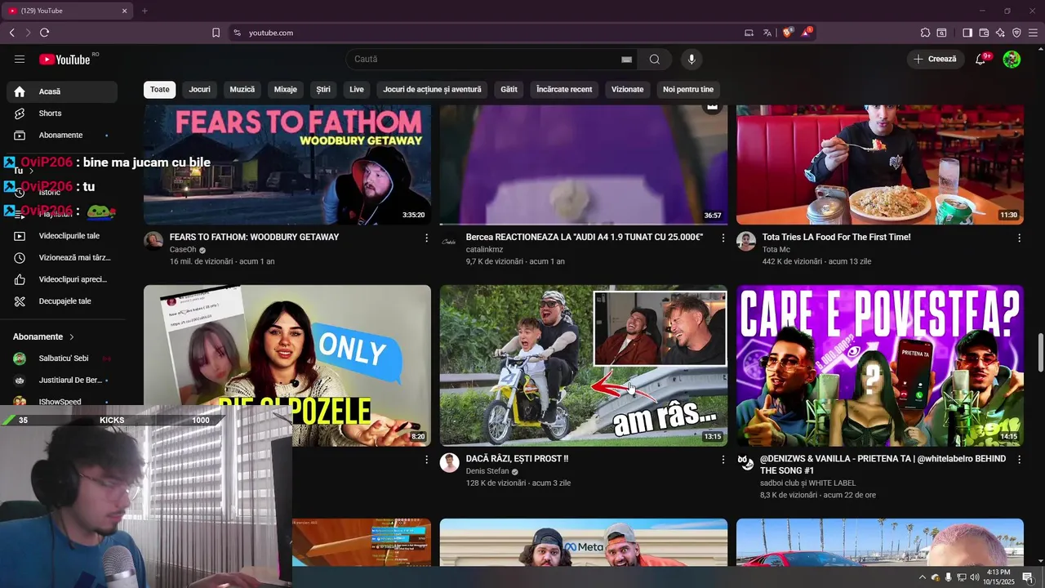This screenshot has height=588, width=1045.
Task: Click the search magnifier button
Action: (x=655, y=59)
